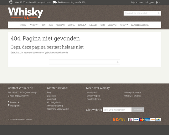Go to Home in the navigation
169x135 pixels.
23,25
